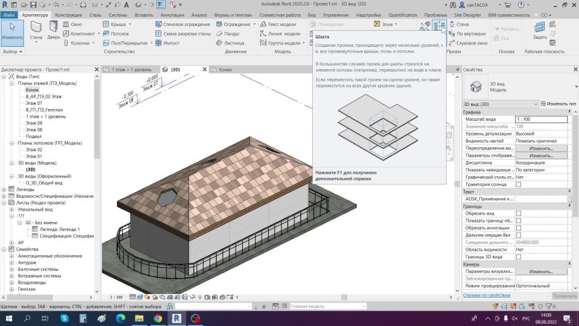Switch to the Конек view tab
This screenshot has height=326, width=579.
225,70
